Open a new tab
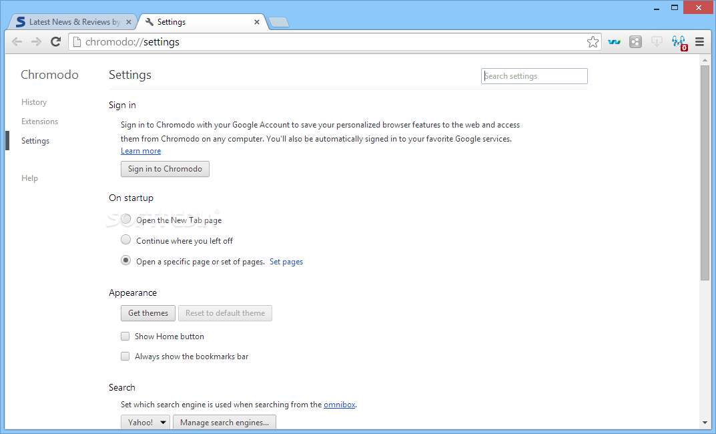Screen dimensions: 716x434 tap(278, 22)
